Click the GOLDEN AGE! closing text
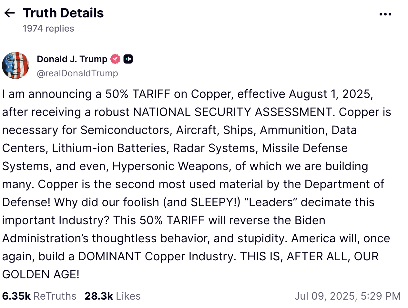The width and height of the screenshot is (408, 308). point(41,274)
